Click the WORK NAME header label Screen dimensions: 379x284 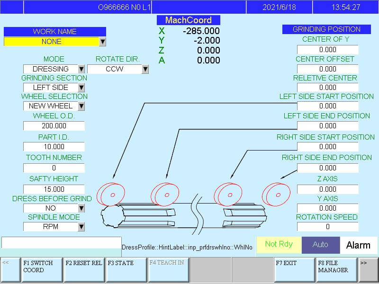55,32
